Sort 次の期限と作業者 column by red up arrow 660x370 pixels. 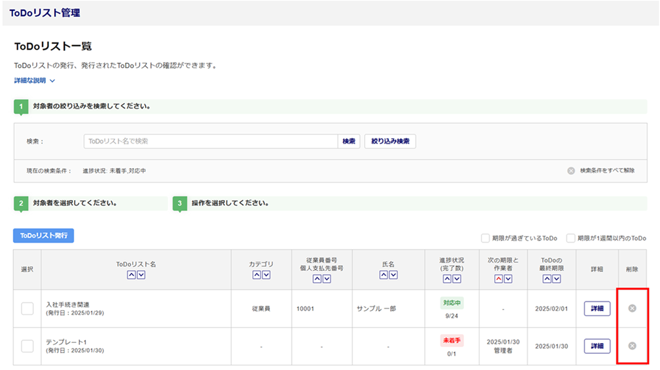(499, 279)
